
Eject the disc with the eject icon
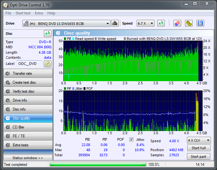[115, 23]
